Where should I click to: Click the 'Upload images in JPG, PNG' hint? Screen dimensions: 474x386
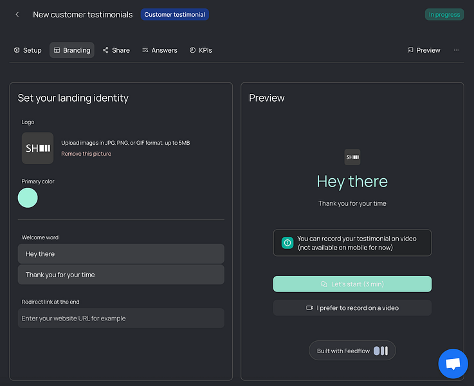[x=125, y=143]
